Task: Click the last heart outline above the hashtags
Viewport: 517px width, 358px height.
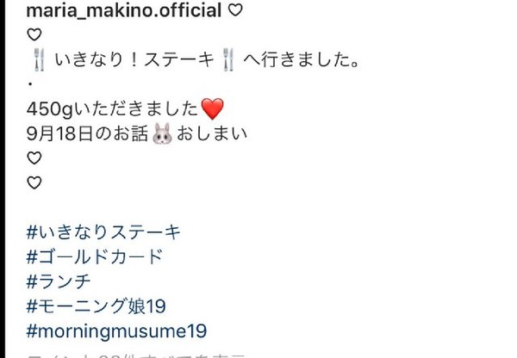Action: [x=34, y=182]
